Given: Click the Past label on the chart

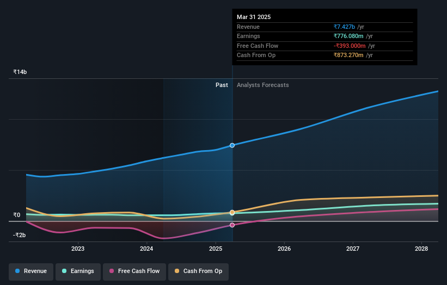Looking at the screenshot, I should (x=222, y=85).
